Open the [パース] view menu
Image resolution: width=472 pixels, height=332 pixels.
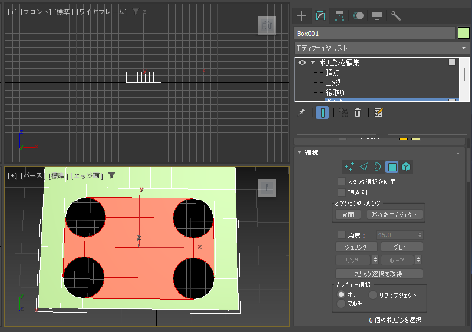pos(33,175)
